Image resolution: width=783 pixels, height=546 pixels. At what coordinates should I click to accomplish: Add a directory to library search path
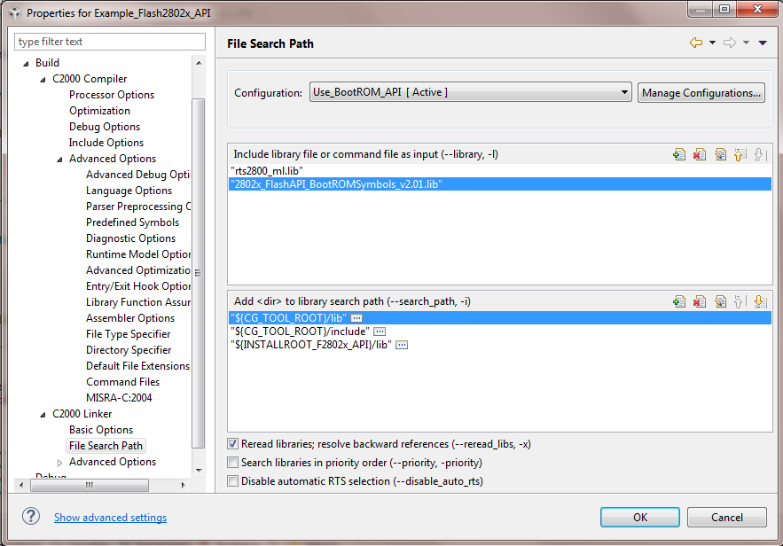coord(679,301)
